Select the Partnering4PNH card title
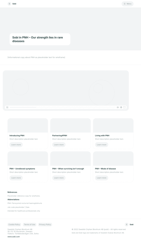Screen dimensions: 141x242 point(60,135)
